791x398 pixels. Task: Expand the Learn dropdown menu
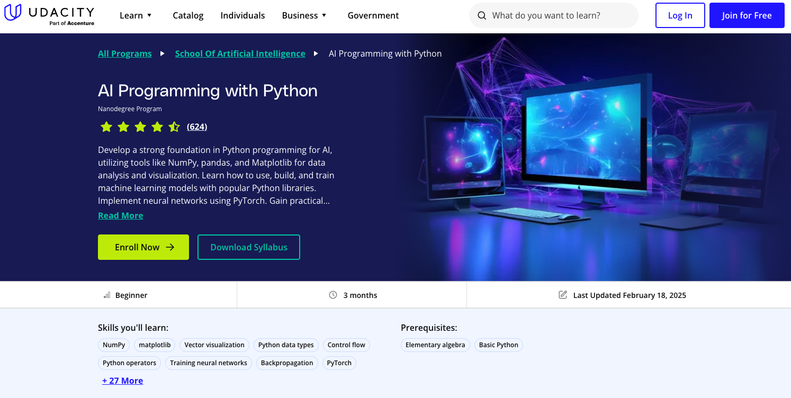coord(136,15)
